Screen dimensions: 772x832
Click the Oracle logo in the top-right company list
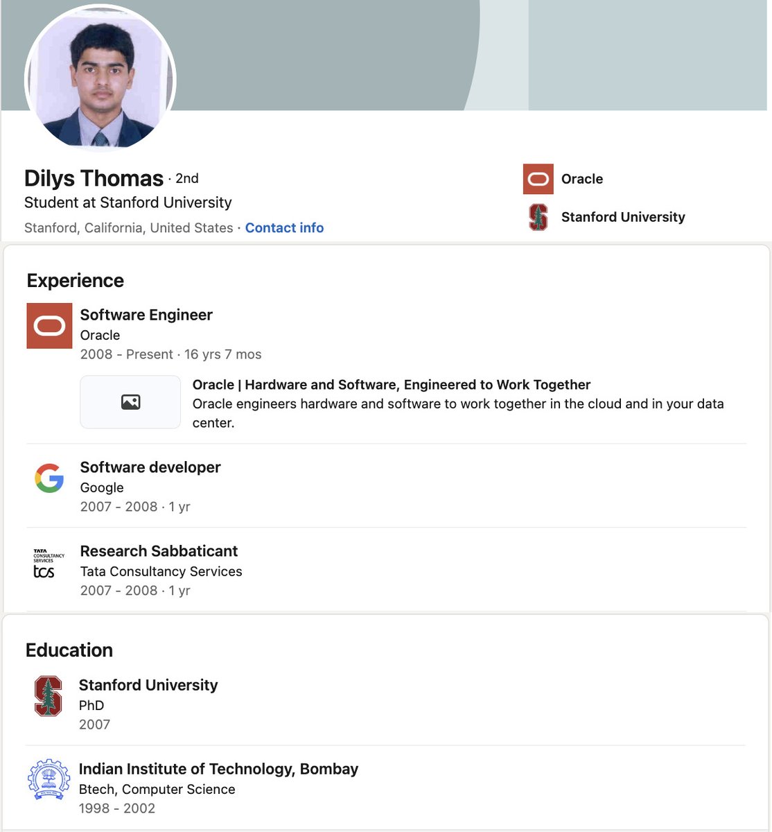click(537, 178)
